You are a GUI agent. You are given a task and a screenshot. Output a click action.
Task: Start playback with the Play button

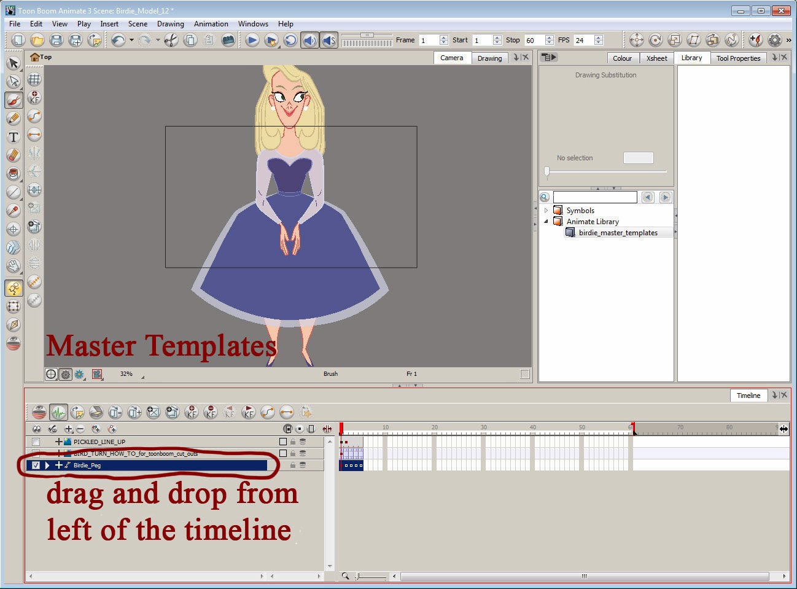252,40
